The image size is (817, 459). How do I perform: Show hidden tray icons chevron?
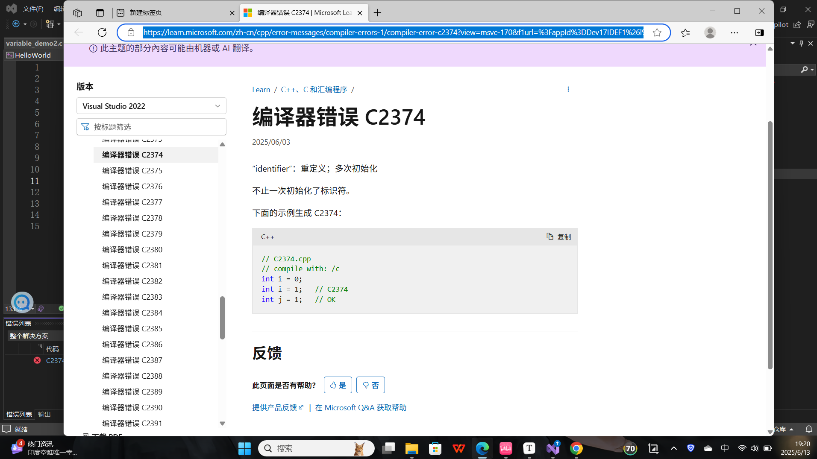click(674, 448)
